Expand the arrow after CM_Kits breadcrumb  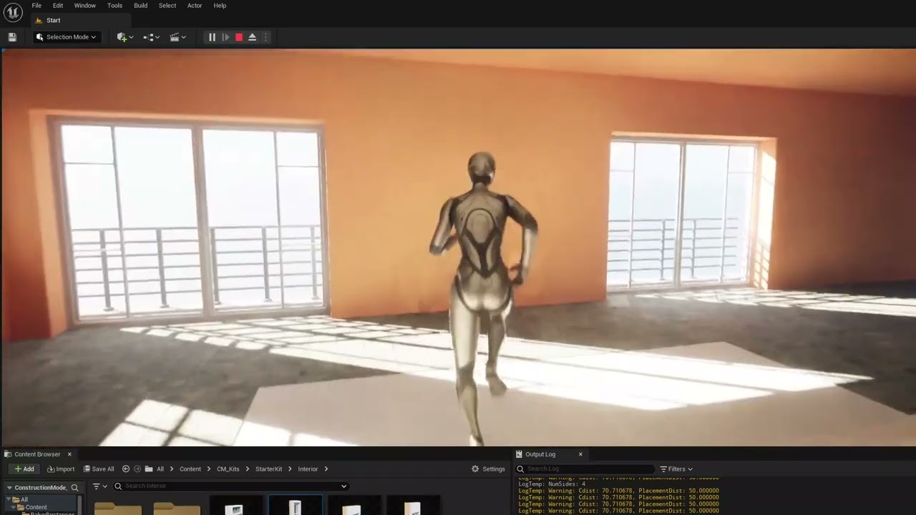(x=248, y=469)
